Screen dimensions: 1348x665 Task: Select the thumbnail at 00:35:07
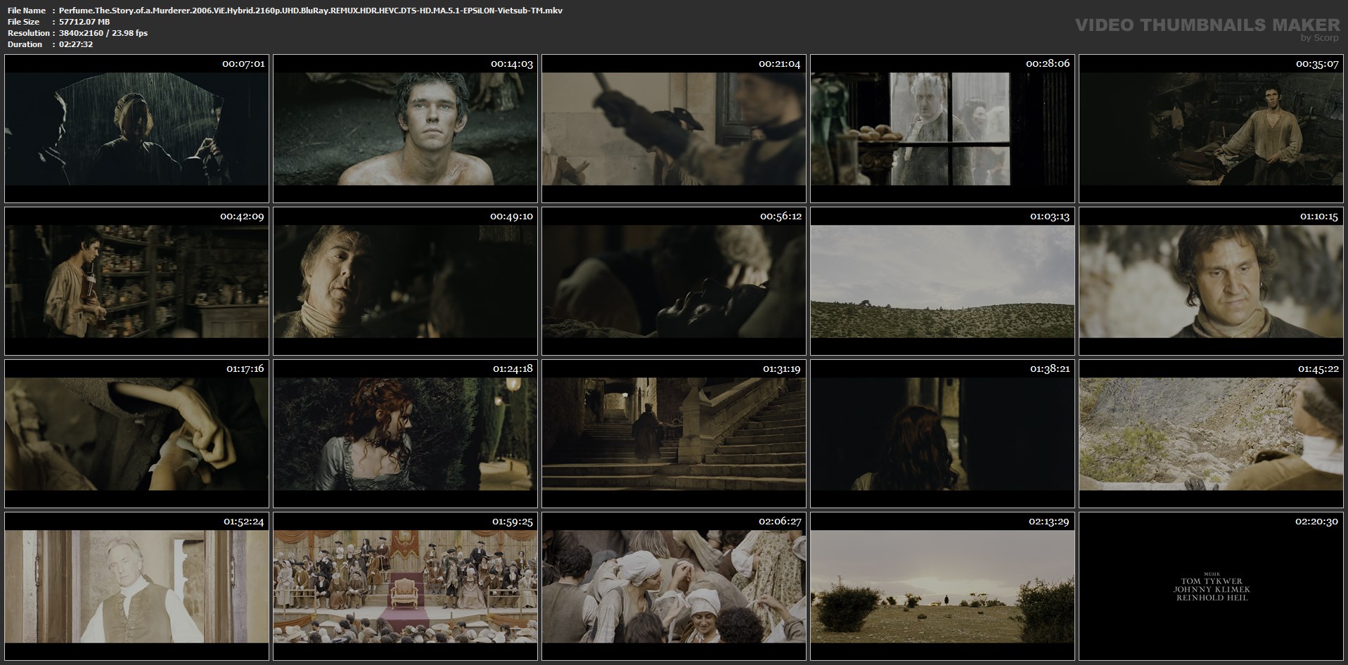[1211, 129]
